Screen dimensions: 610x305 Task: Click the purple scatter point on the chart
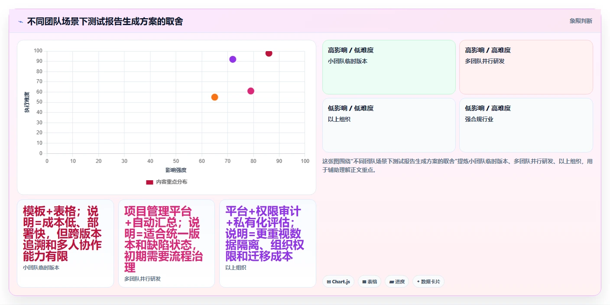point(233,59)
